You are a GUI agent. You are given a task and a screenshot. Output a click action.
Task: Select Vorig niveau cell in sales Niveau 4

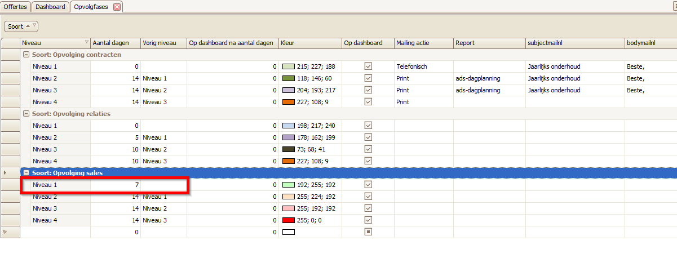pos(163,220)
